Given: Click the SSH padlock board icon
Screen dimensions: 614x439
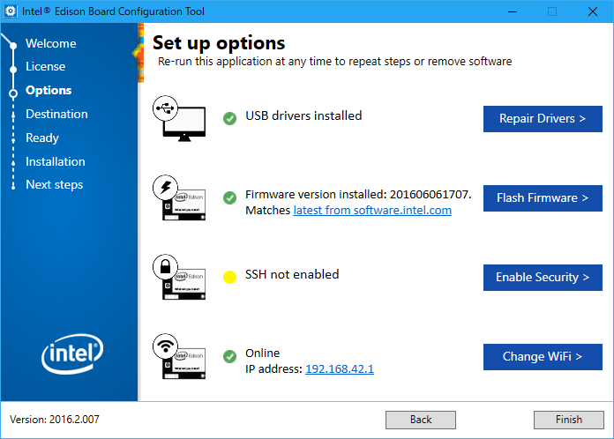Looking at the screenshot, I should click(x=179, y=277).
